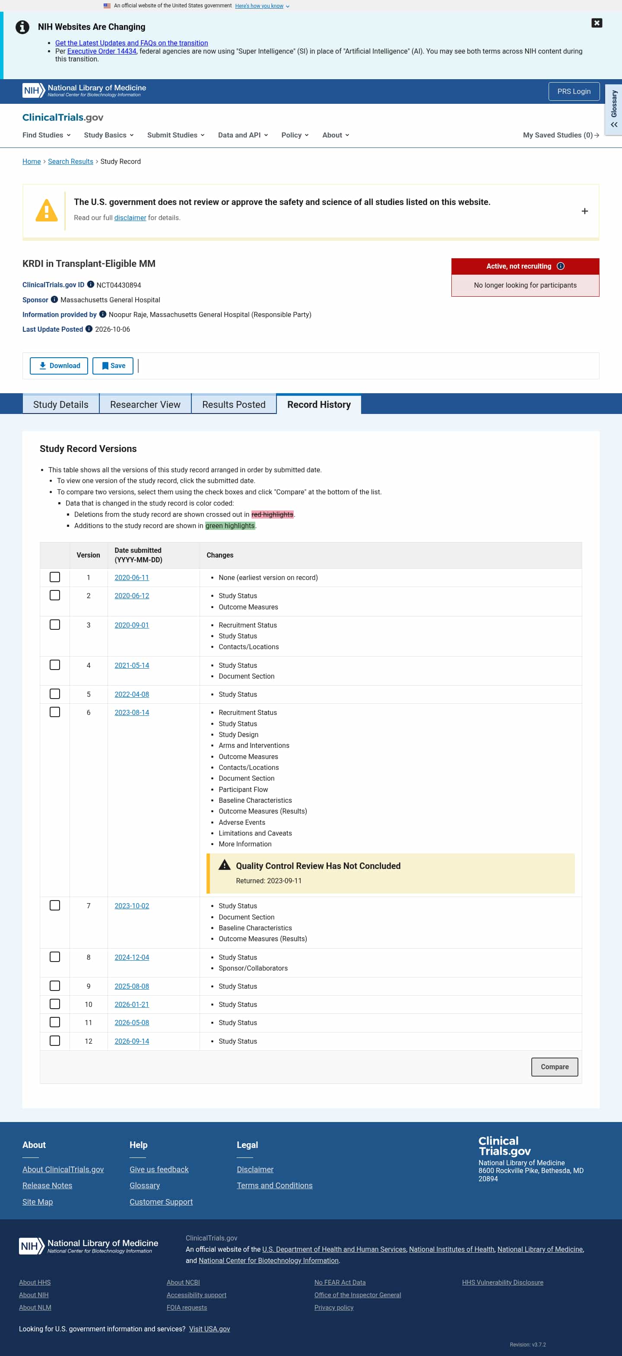Image resolution: width=622 pixels, height=1356 pixels.
Task: Click the Download button
Action: 59,365
